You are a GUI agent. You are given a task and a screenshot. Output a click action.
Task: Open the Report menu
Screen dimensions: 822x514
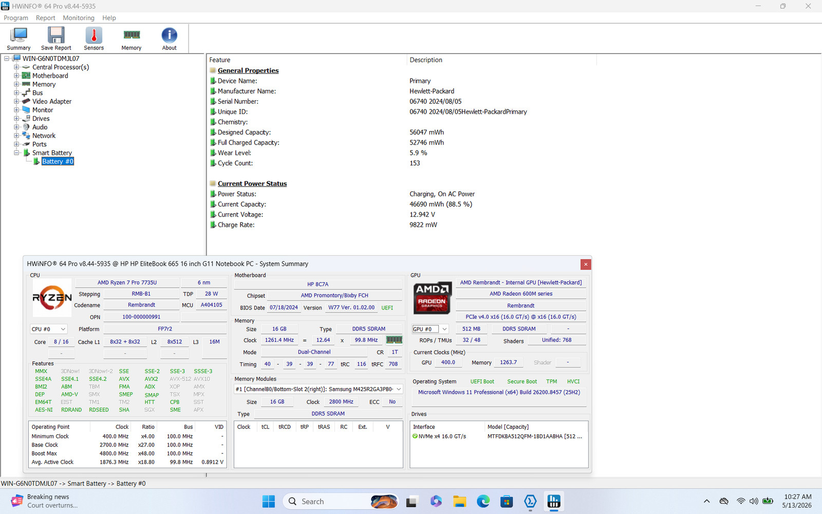[45, 18]
